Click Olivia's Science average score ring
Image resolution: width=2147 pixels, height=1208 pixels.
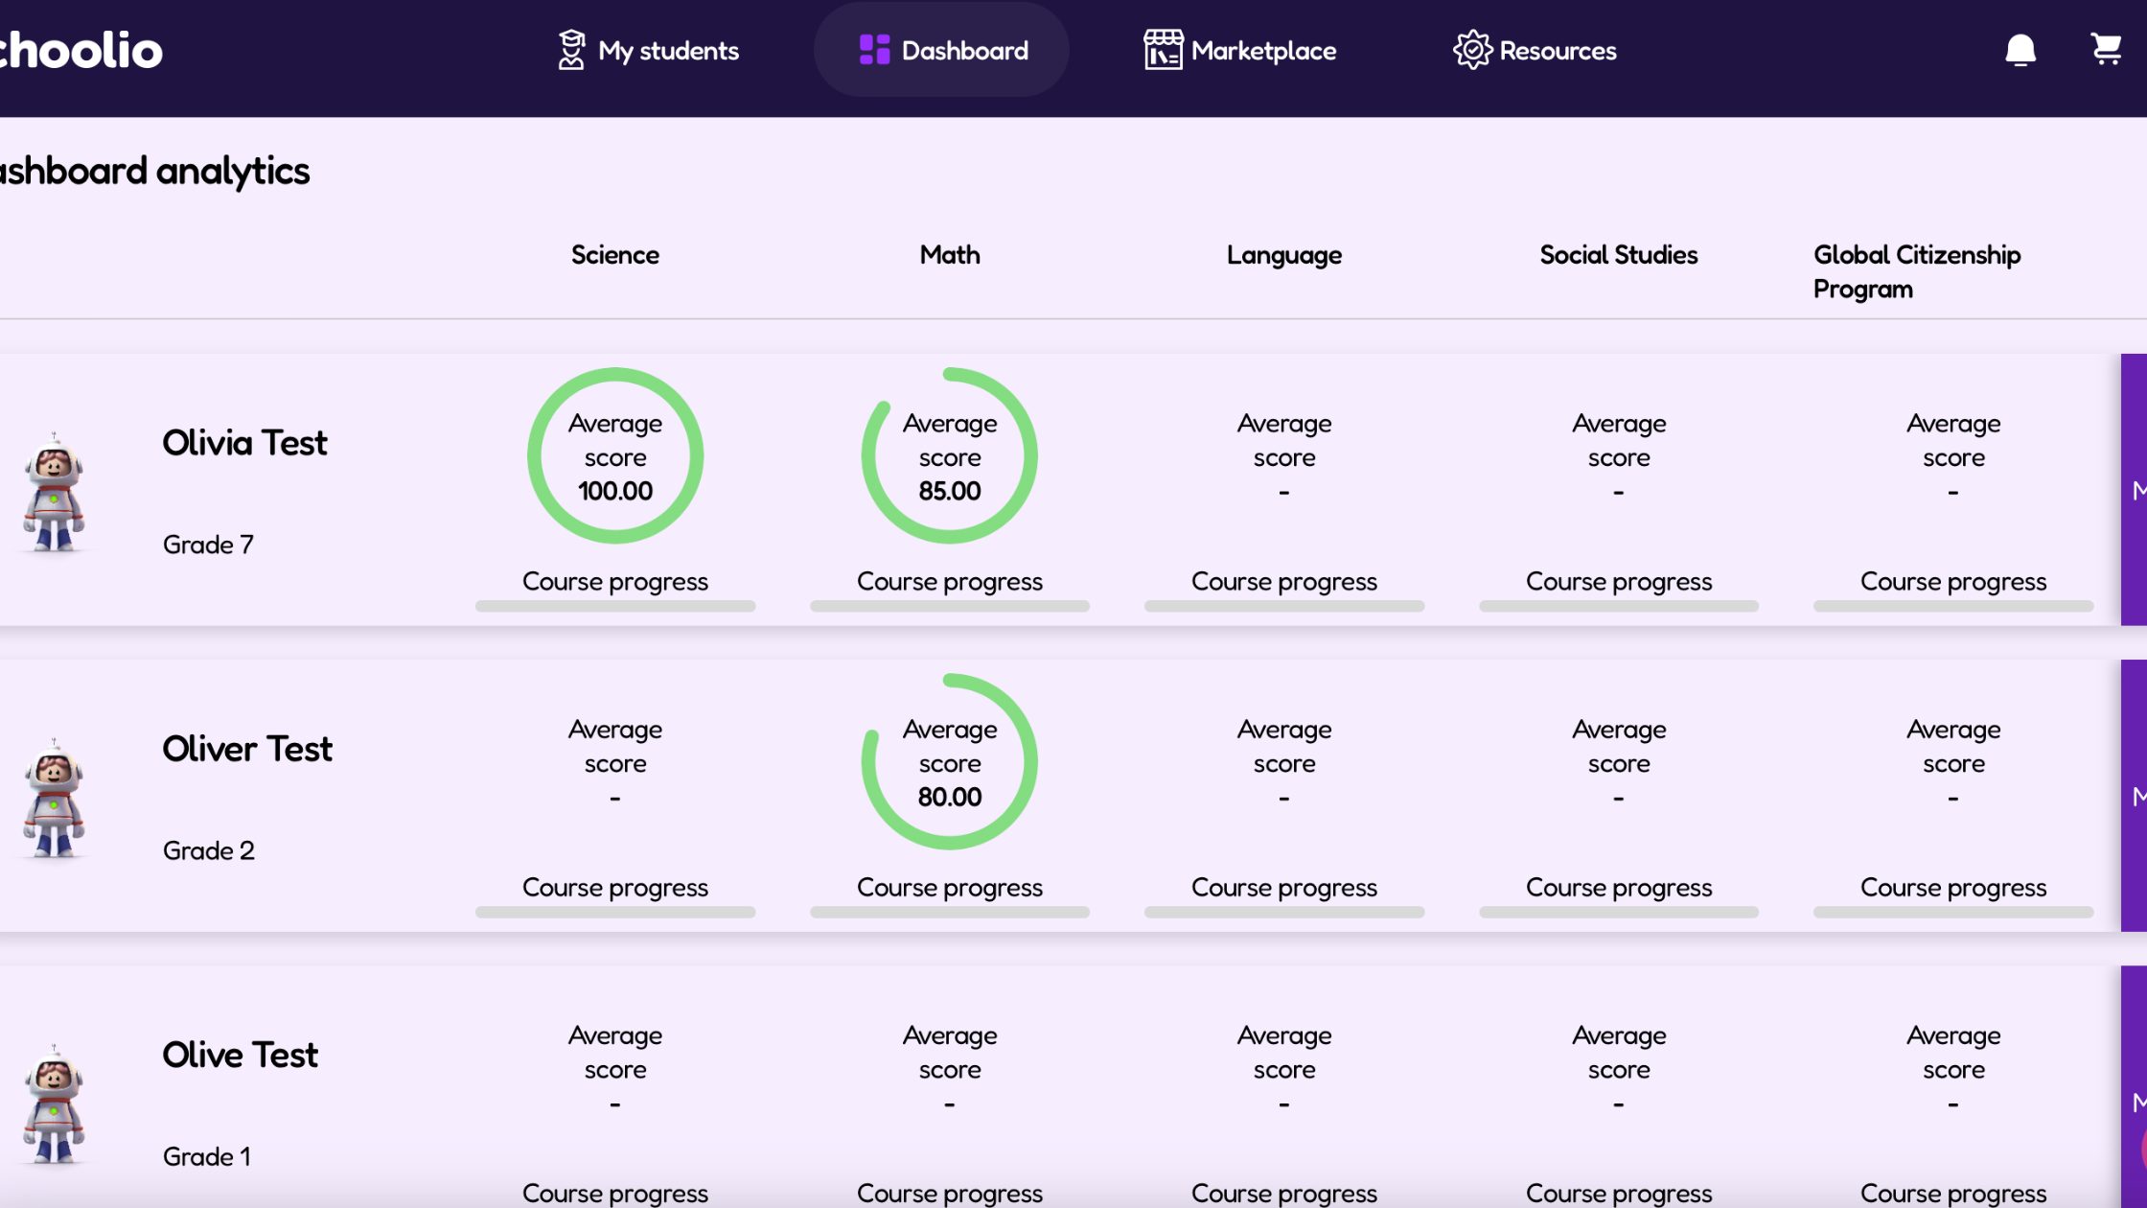(615, 455)
